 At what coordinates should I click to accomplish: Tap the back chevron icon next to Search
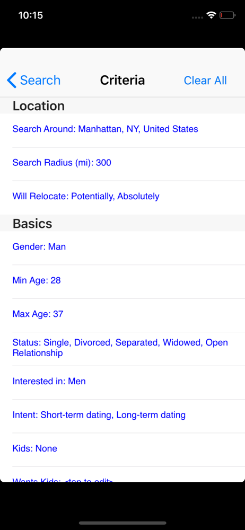12,81
